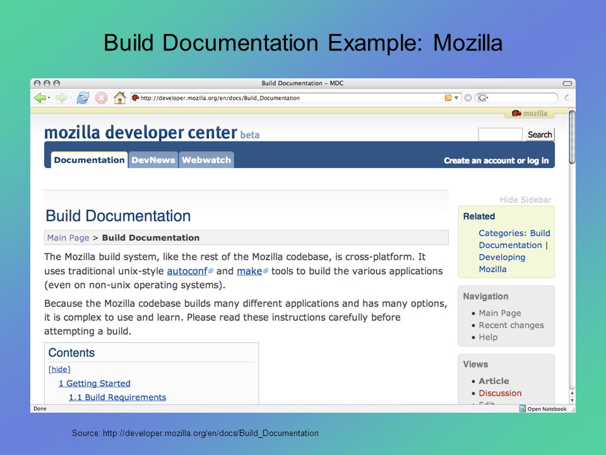Switch to the DevNews tab

(153, 160)
